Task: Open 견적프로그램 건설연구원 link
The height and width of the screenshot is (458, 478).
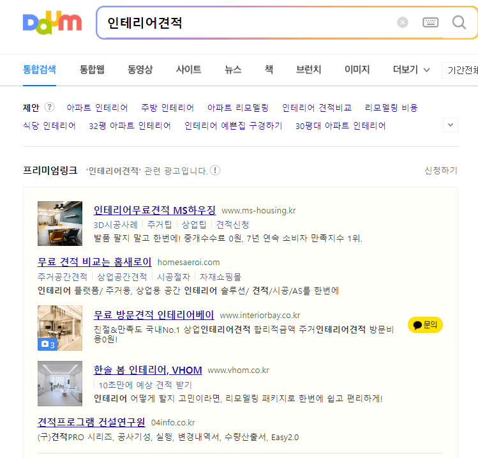Action: tap(91, 422)
